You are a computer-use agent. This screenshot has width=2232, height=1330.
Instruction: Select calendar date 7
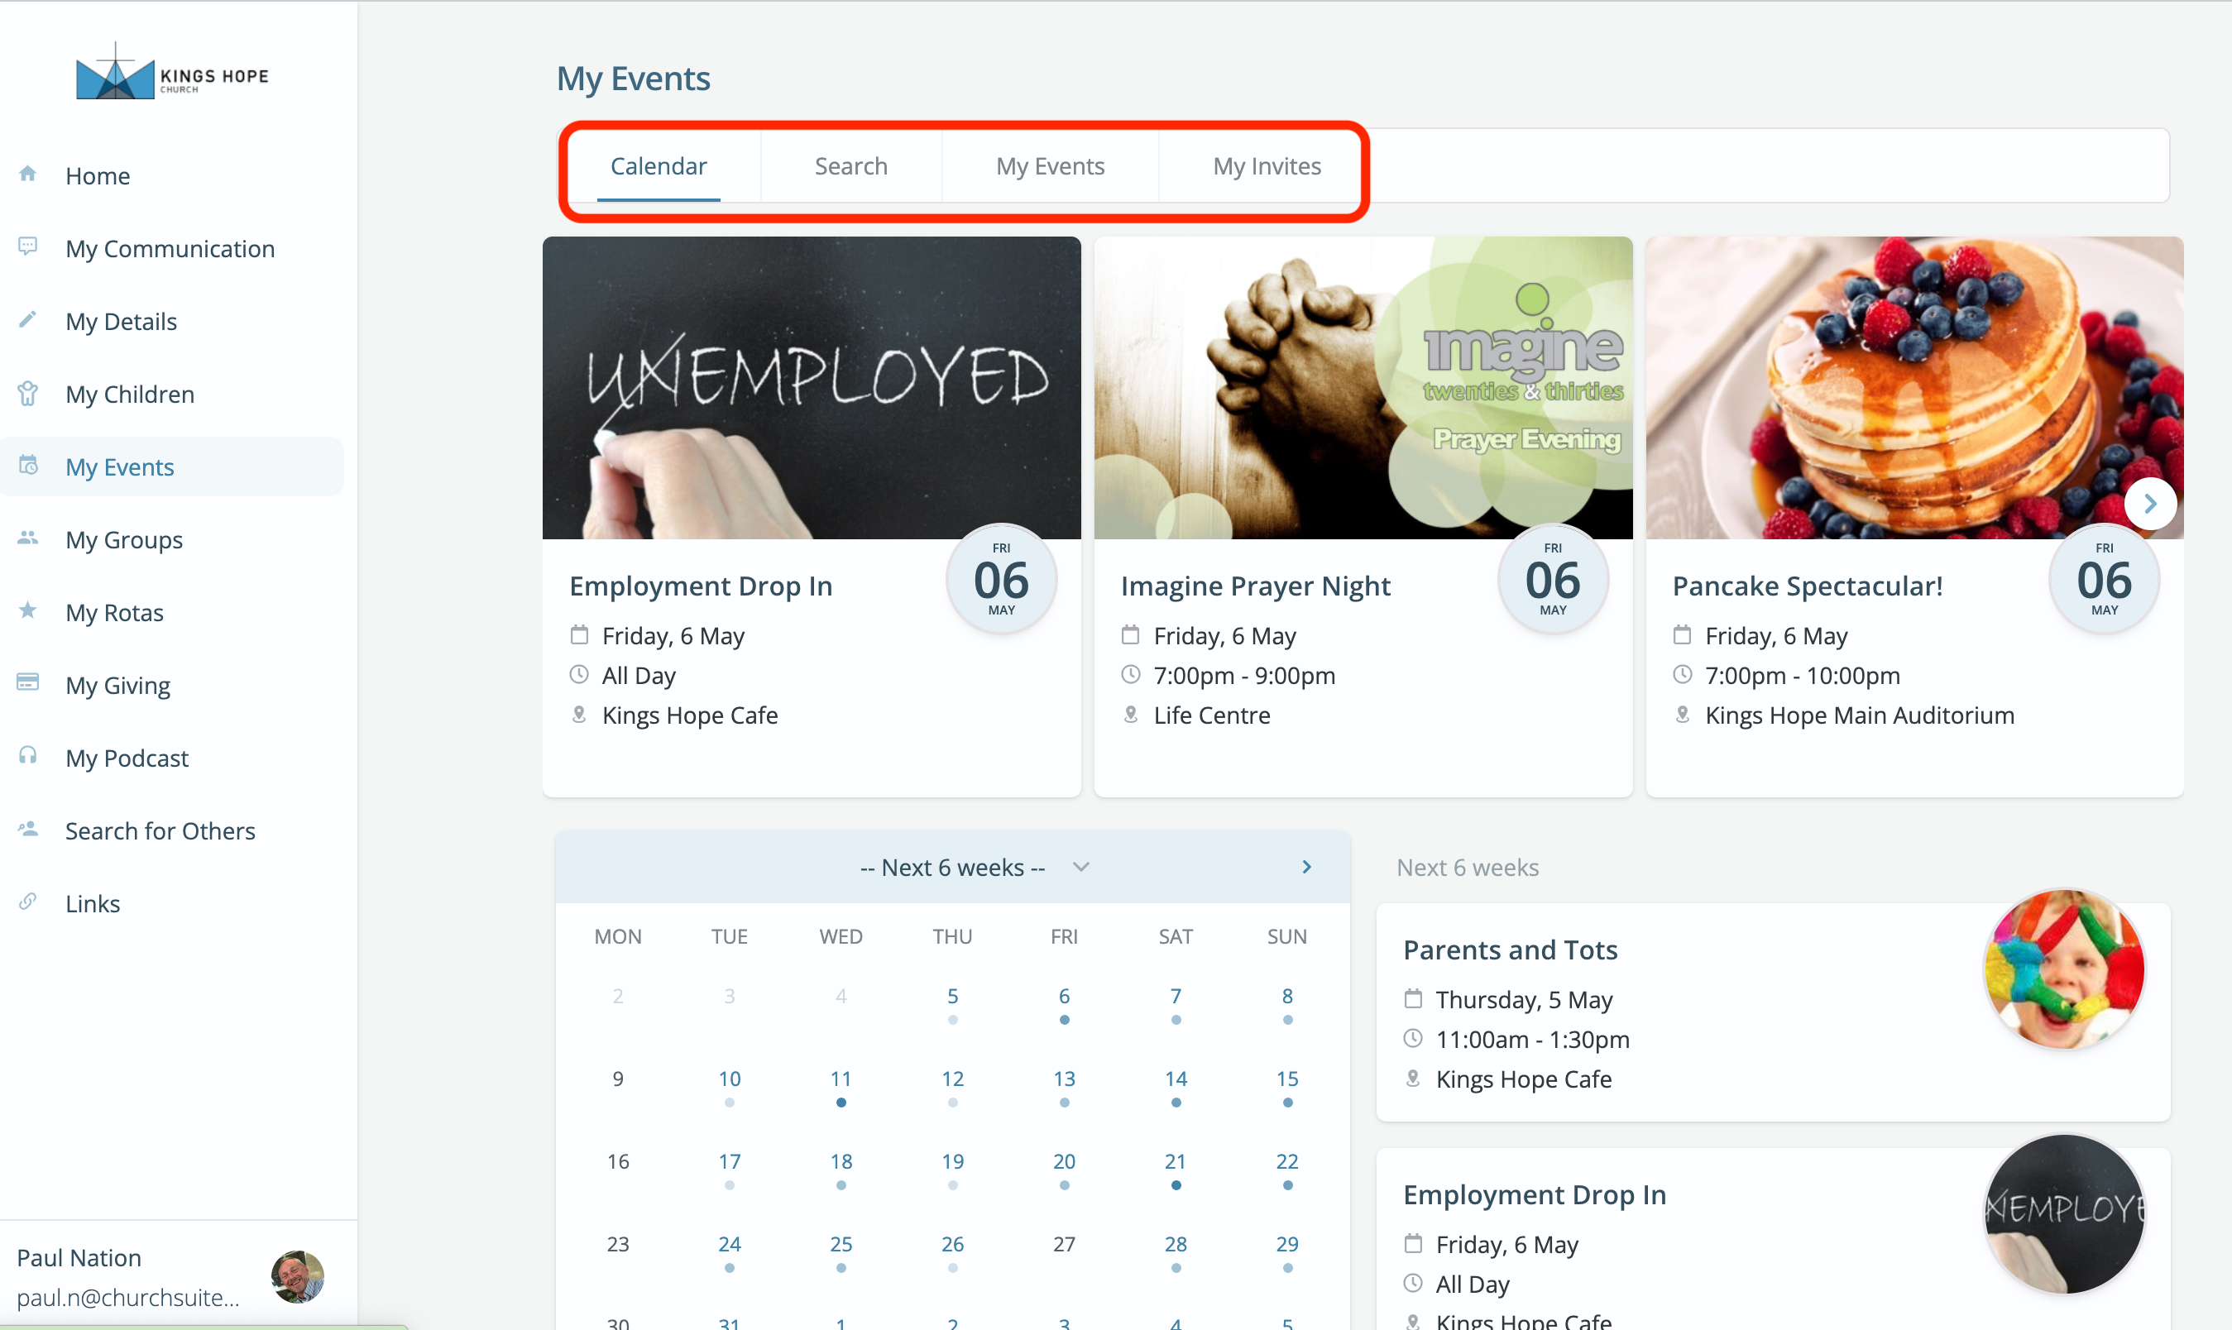coord(1176,996)
